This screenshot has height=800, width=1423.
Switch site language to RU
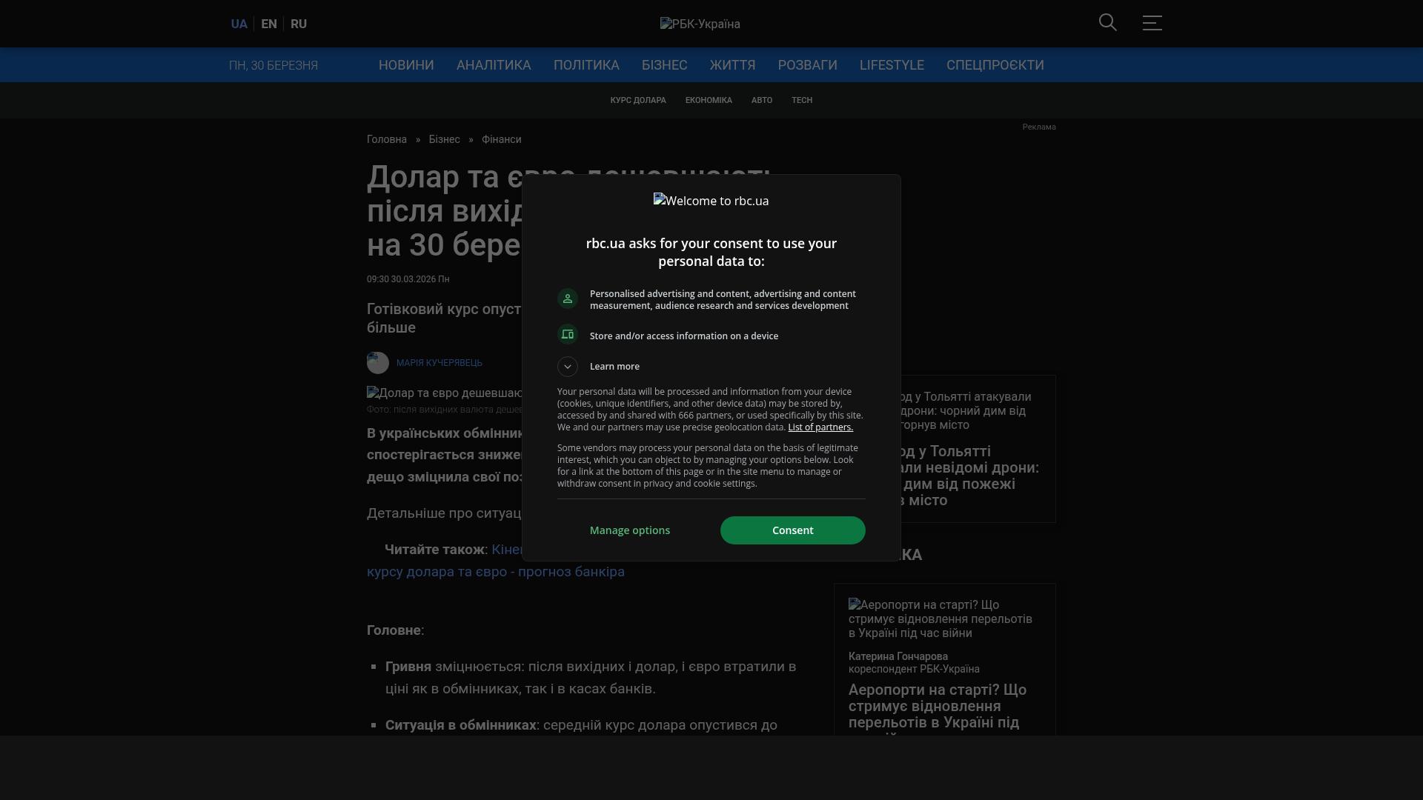pyautogui.click(x=299, y=24)
